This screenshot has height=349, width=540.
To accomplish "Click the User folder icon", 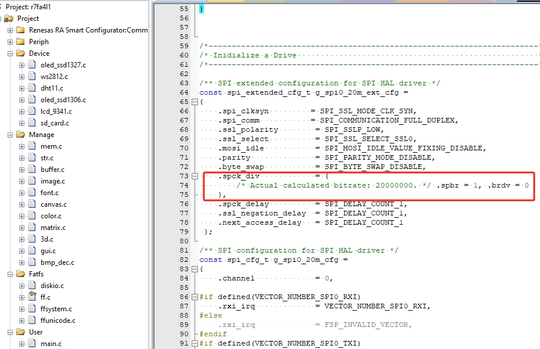I will click(x=21, y=332).
